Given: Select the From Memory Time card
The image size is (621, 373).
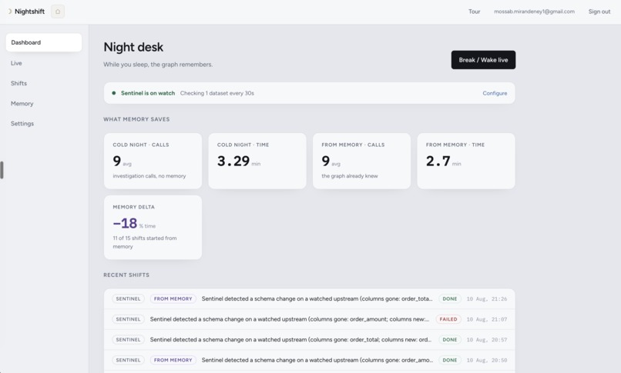Looking at the screenshot, I should tap(466, 161).
